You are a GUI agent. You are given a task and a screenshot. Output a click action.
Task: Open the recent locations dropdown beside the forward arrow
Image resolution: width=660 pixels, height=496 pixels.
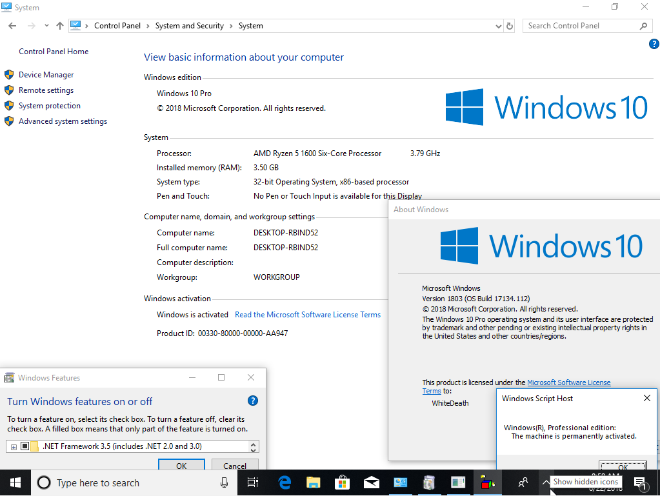click(x=46, y=26)
